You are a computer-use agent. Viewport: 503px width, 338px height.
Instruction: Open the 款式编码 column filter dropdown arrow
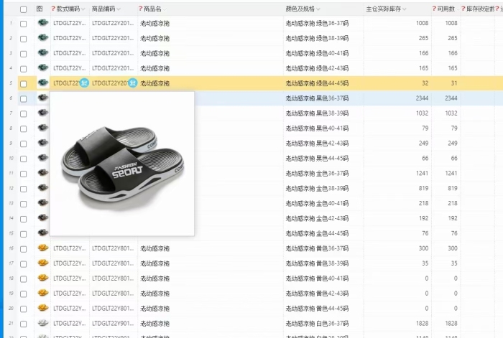[83, 9]
